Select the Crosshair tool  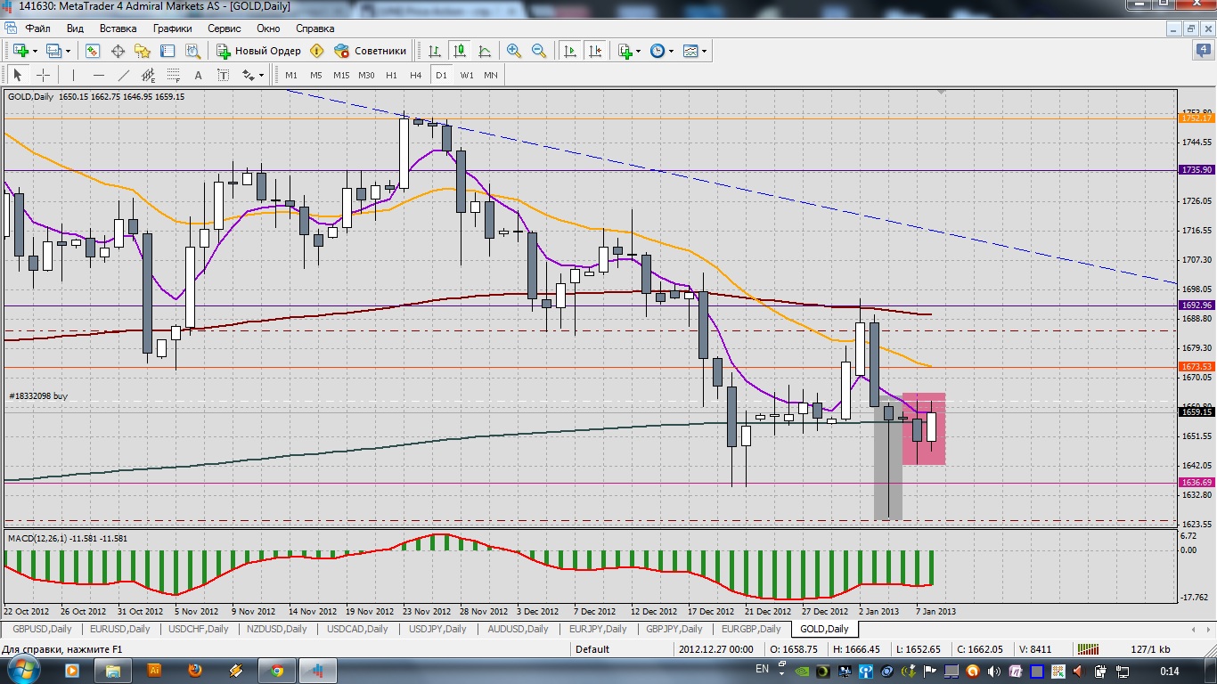coord(43,75)
